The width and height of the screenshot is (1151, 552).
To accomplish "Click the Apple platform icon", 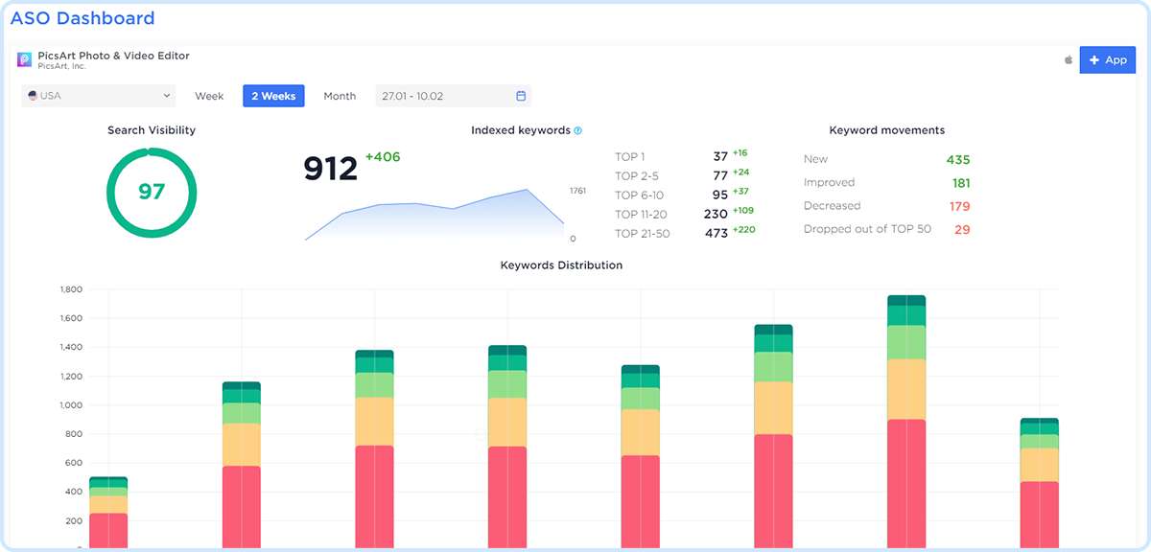I will [1068, 59].
